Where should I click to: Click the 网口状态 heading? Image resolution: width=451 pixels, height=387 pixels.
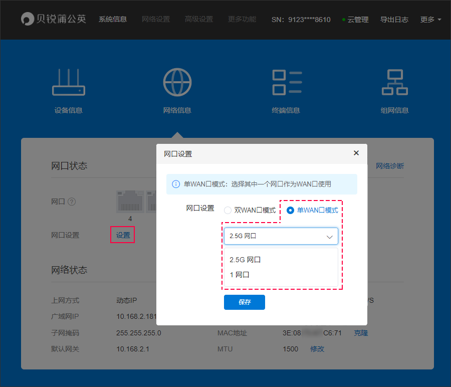[69, 166]
